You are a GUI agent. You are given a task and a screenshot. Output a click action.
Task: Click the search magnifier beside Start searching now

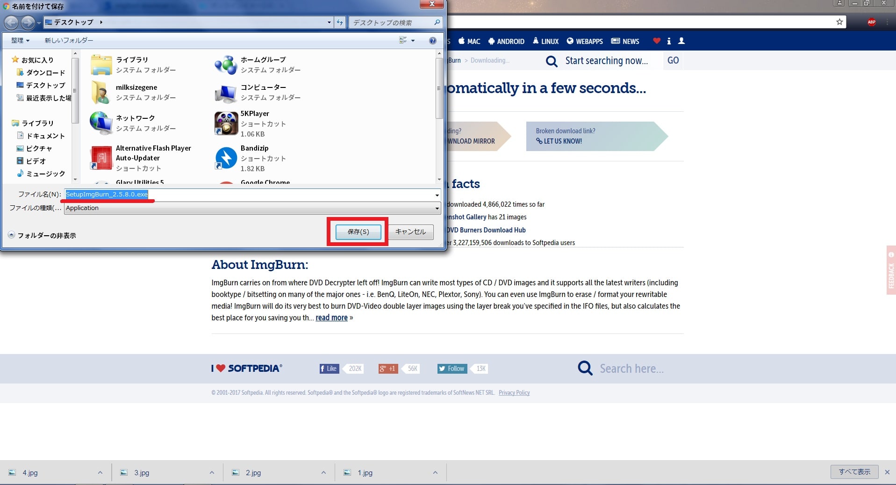552,61
